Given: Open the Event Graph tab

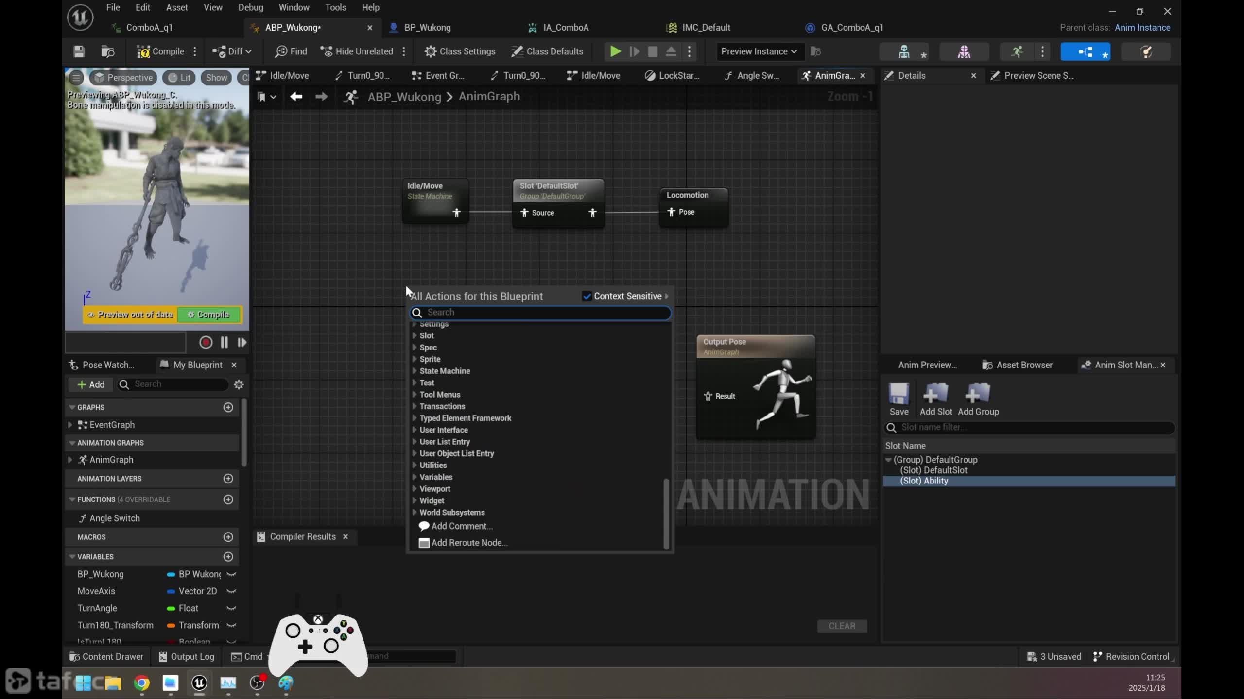Looking at the screenshot, I should point(438,76).
